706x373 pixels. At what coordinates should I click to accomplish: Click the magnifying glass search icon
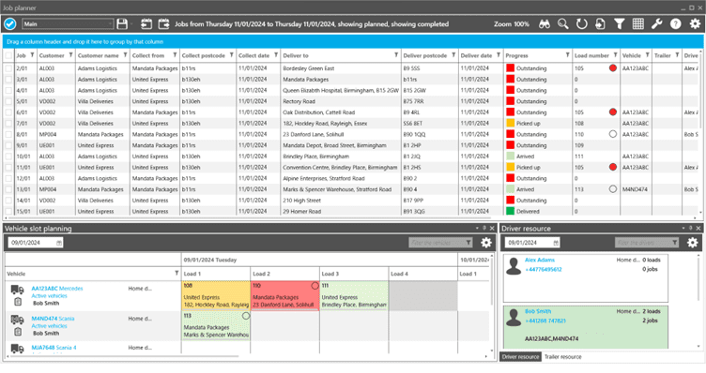(562, 23)
